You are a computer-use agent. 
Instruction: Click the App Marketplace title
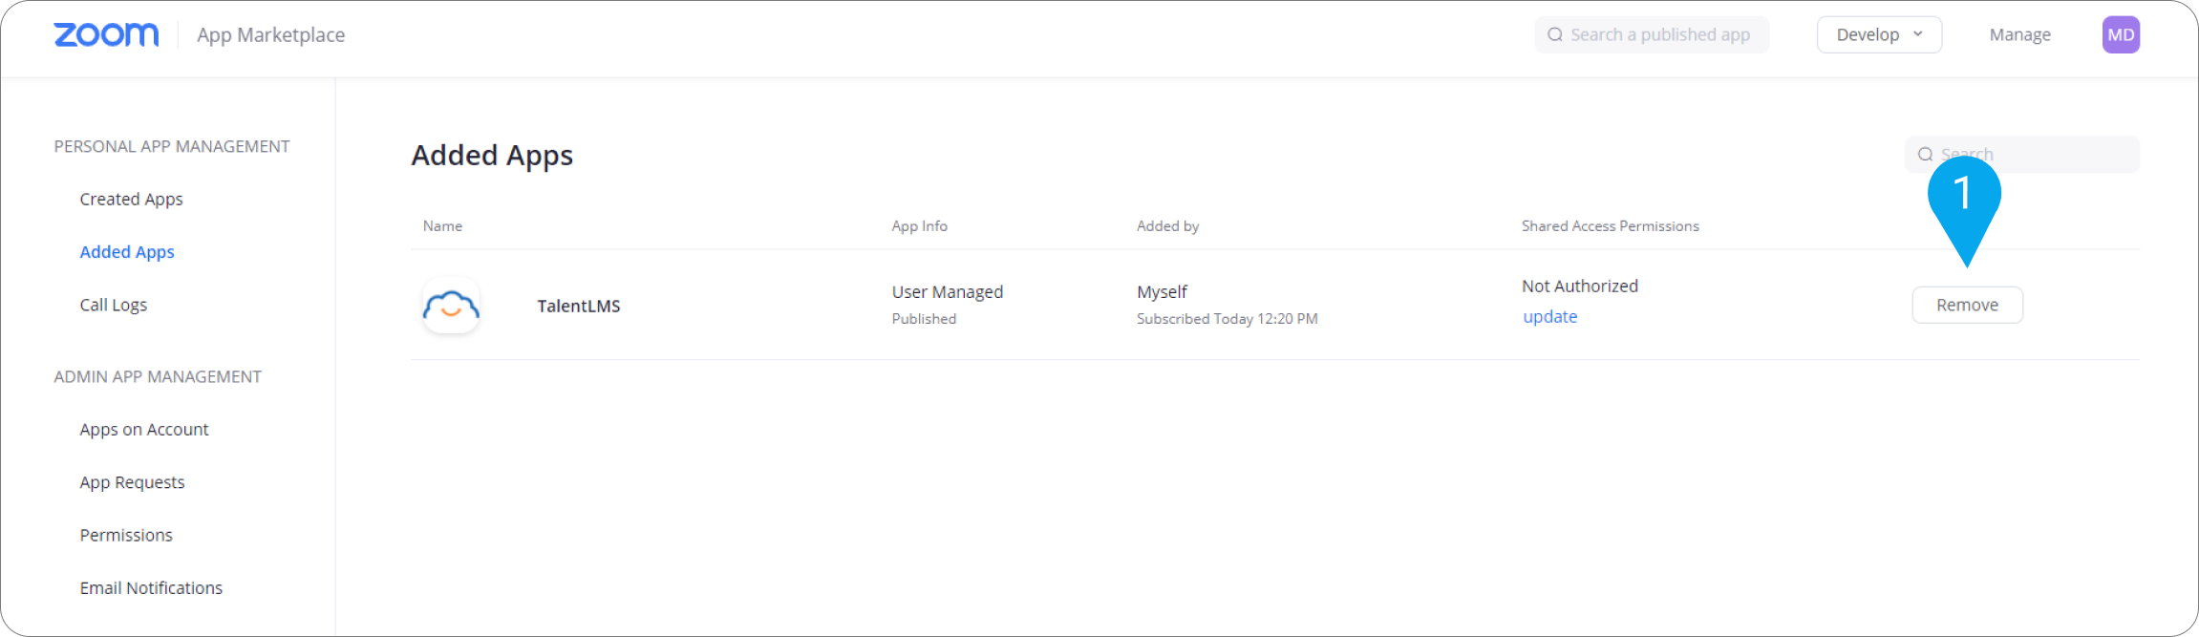[x=271, y=34]
